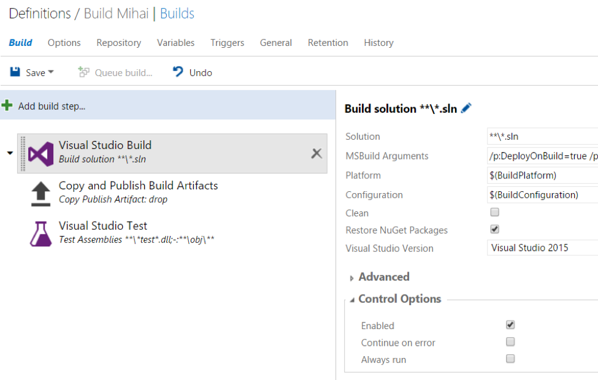Collapse the Control Options section

pyautogui.click(x=352, y=300)
